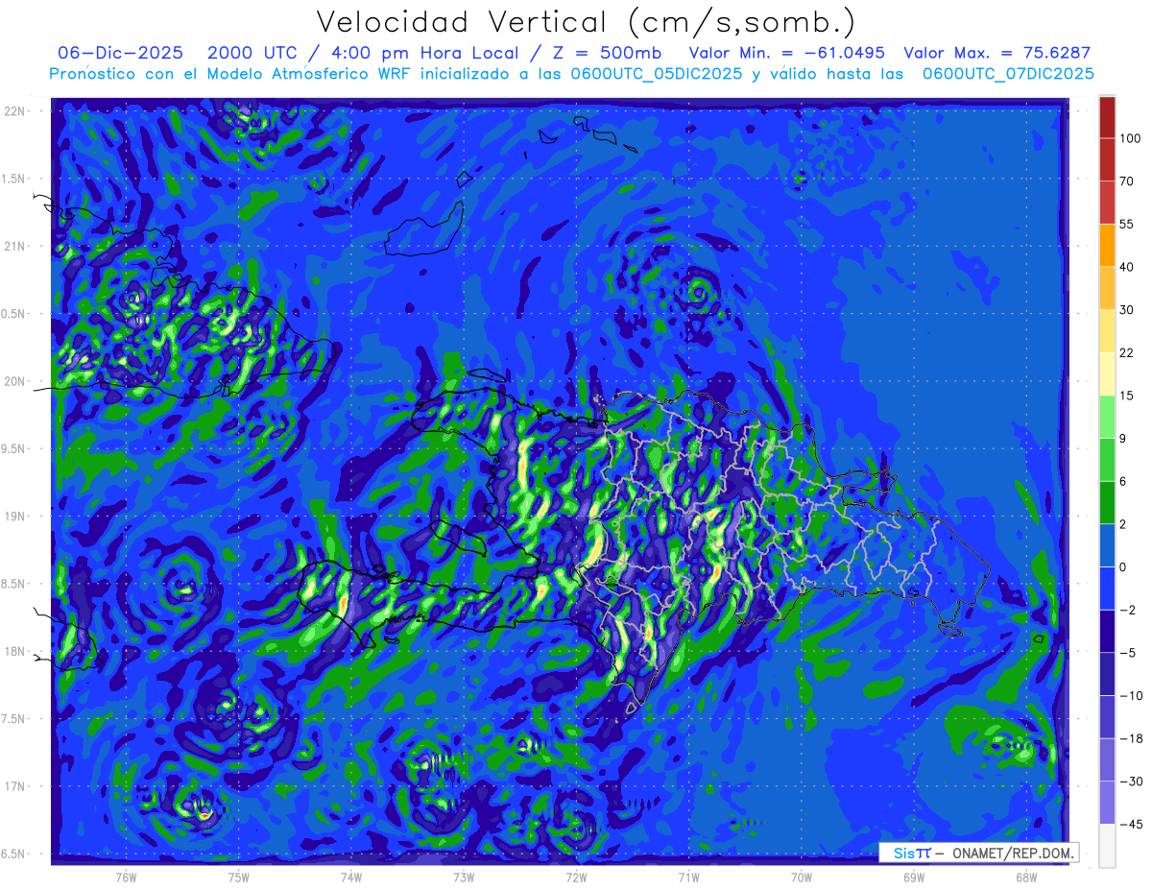Click the color bar segment between -30 and -18

1107,758
